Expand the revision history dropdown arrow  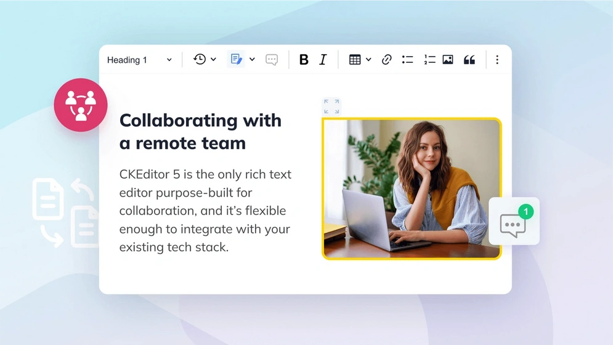[x=213, y=60]
